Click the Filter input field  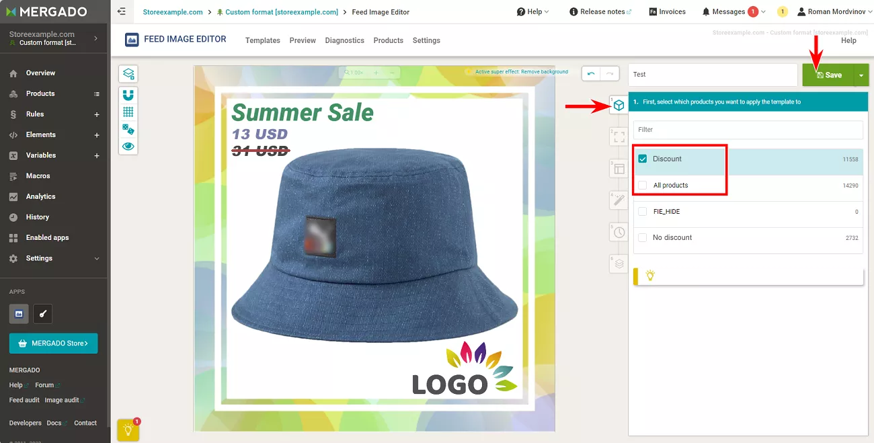[x=748, y=129]
